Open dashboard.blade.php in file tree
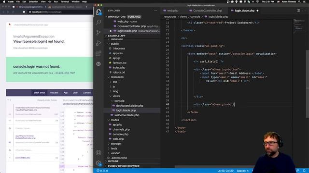 130,106
